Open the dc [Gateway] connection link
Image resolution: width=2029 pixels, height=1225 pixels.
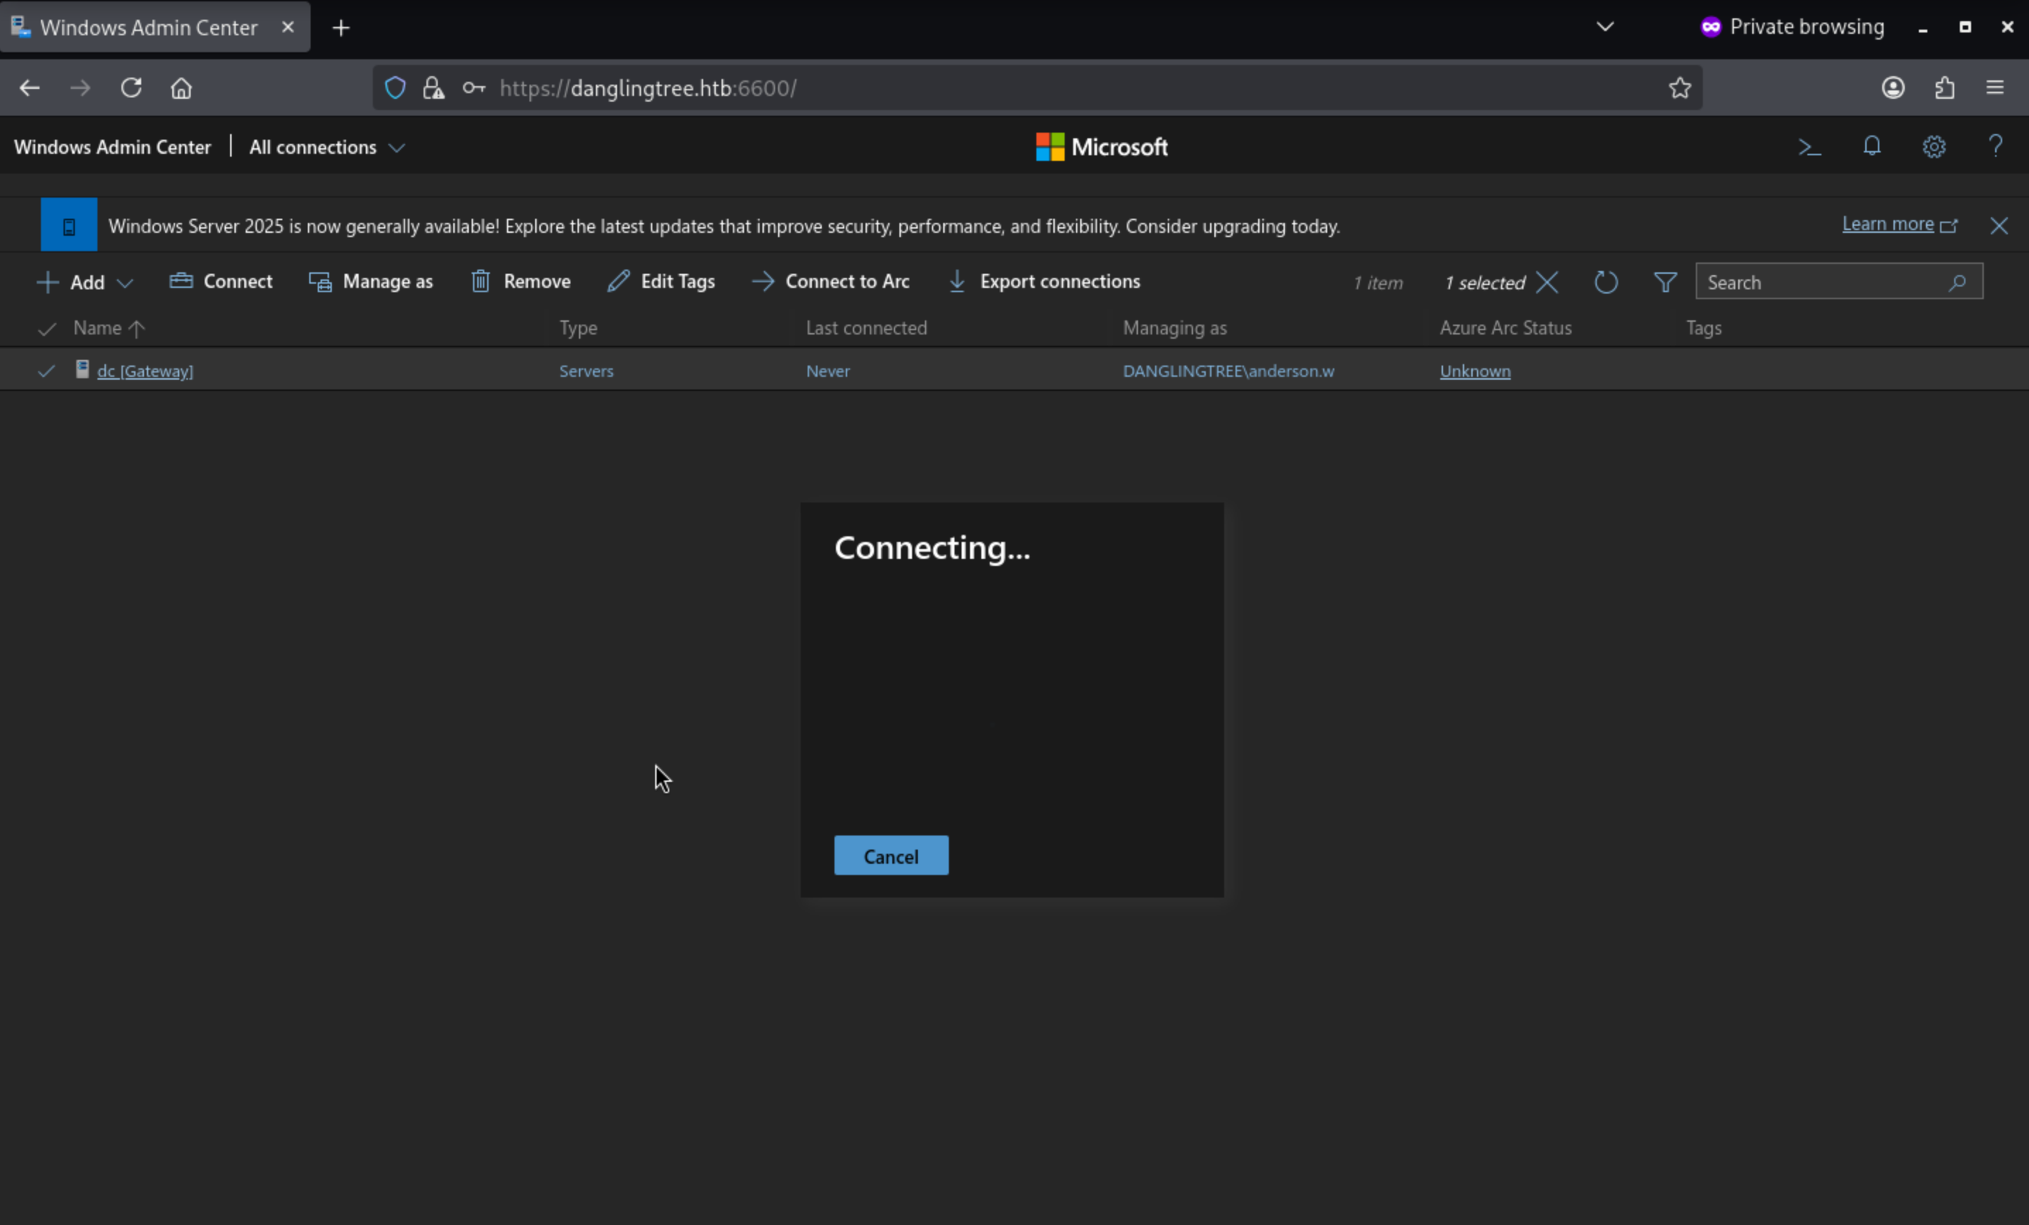pyautogui.click(x=145, y=371)
